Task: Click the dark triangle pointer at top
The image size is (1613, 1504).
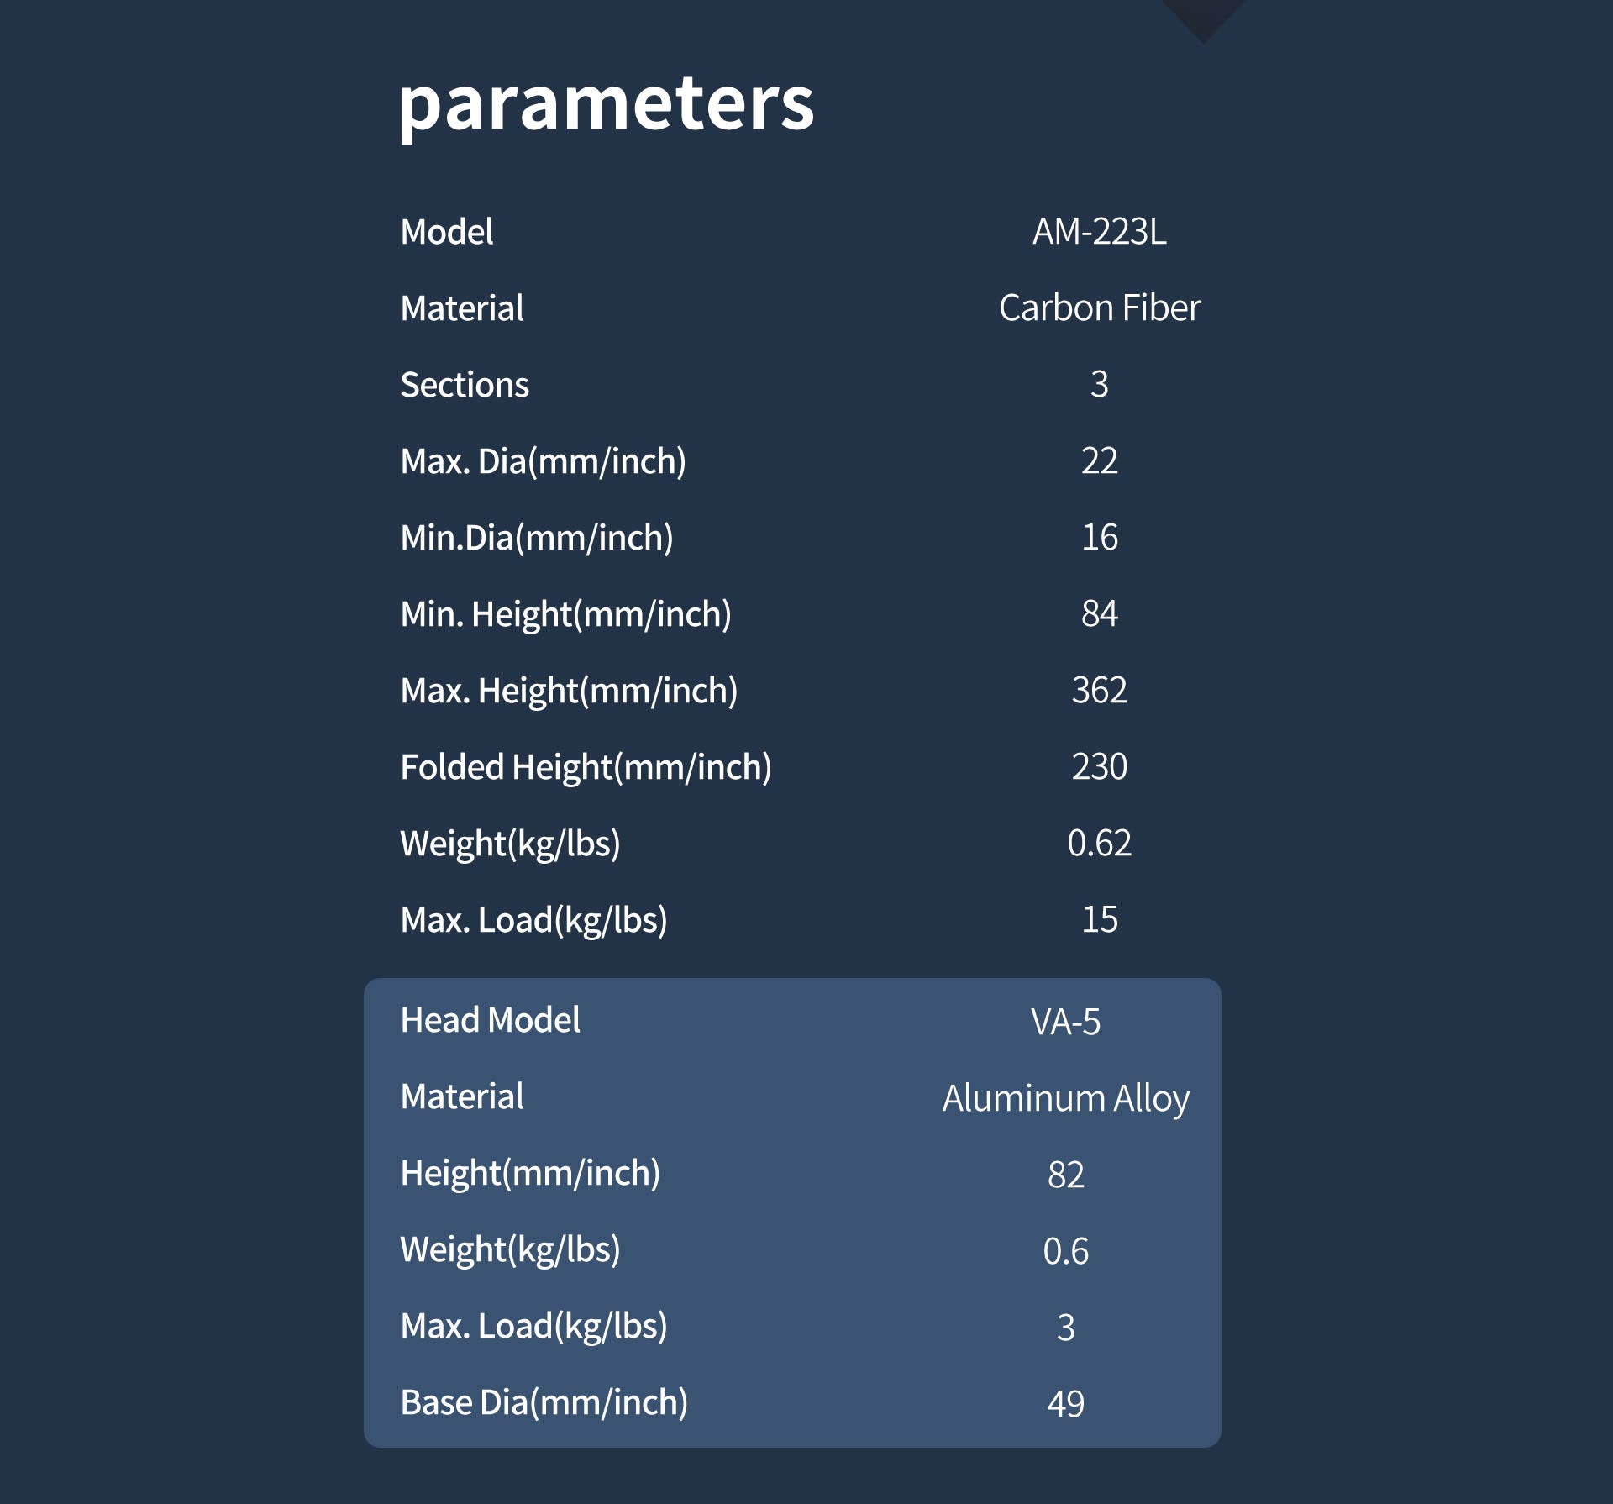Action: pos(1203,17)
